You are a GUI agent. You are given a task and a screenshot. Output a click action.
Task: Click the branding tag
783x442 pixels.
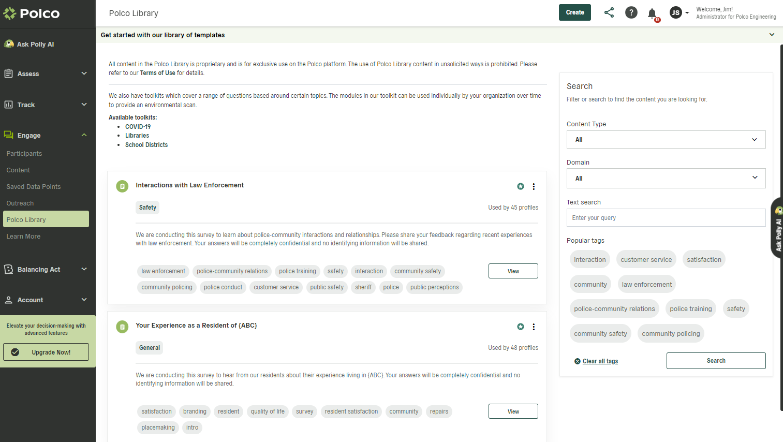tap(195, 411)
